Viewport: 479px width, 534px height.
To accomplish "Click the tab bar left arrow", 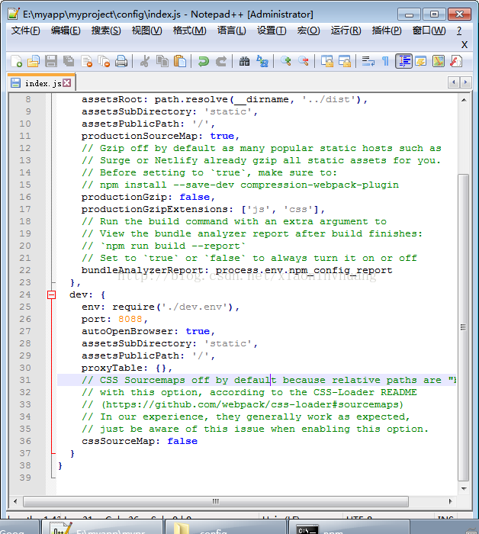I will [x=454, y=82].
